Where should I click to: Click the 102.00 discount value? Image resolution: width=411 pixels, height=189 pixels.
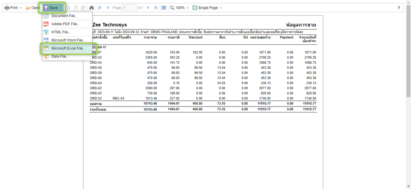197,52
